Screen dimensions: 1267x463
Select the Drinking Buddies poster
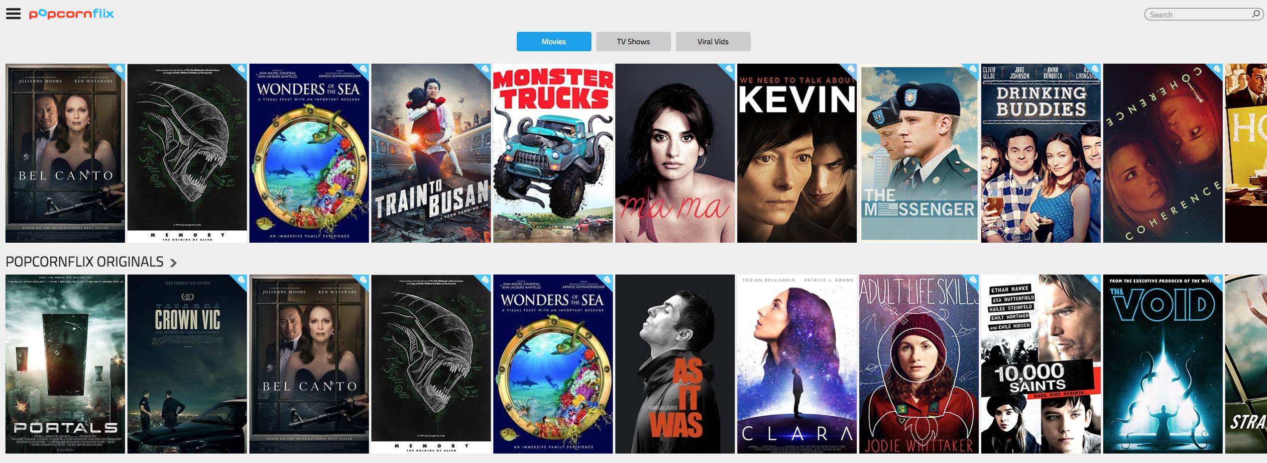[1041, 153]
